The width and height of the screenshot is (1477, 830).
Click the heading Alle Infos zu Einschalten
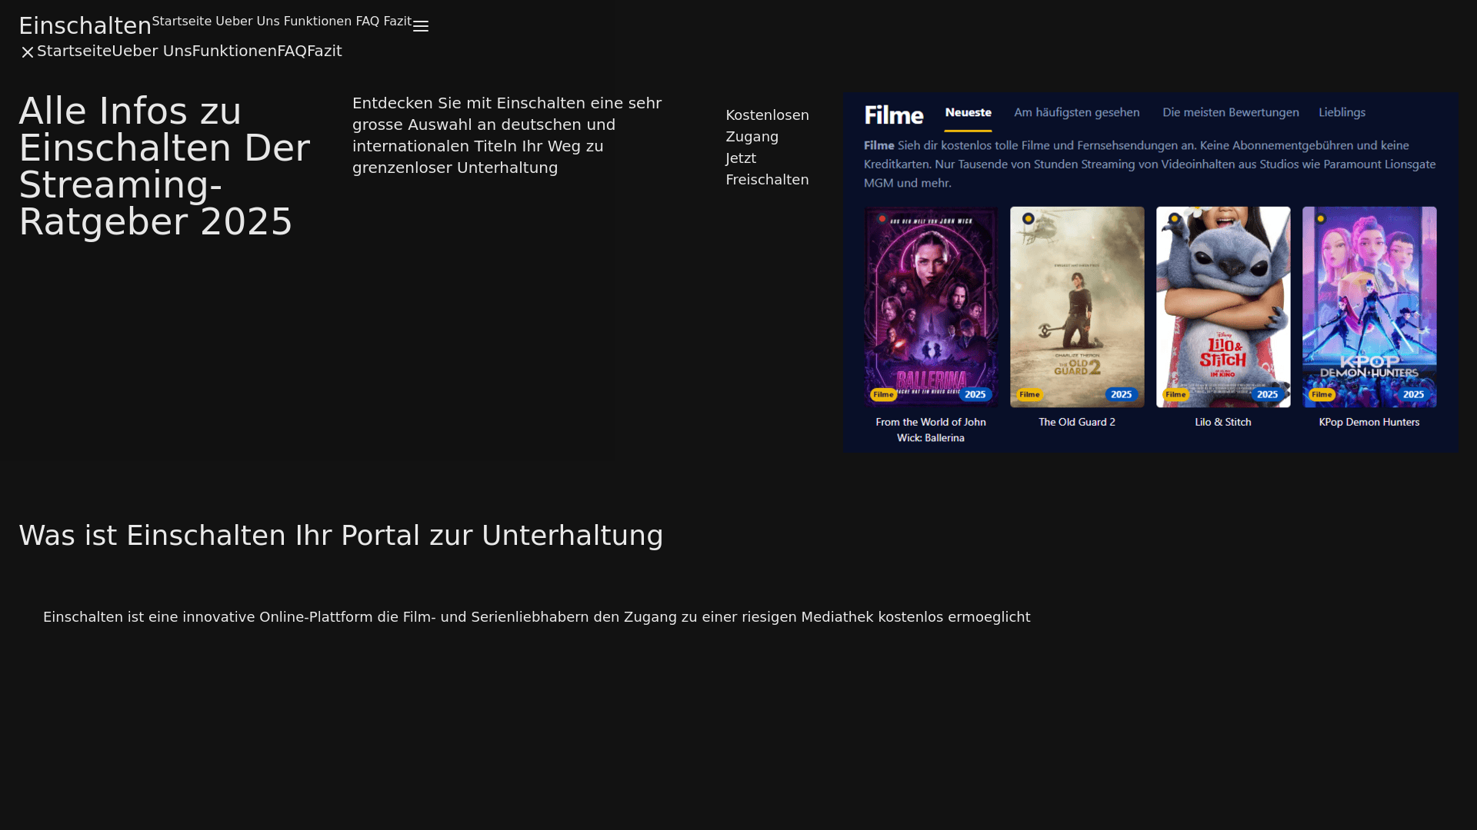point(165,166)
